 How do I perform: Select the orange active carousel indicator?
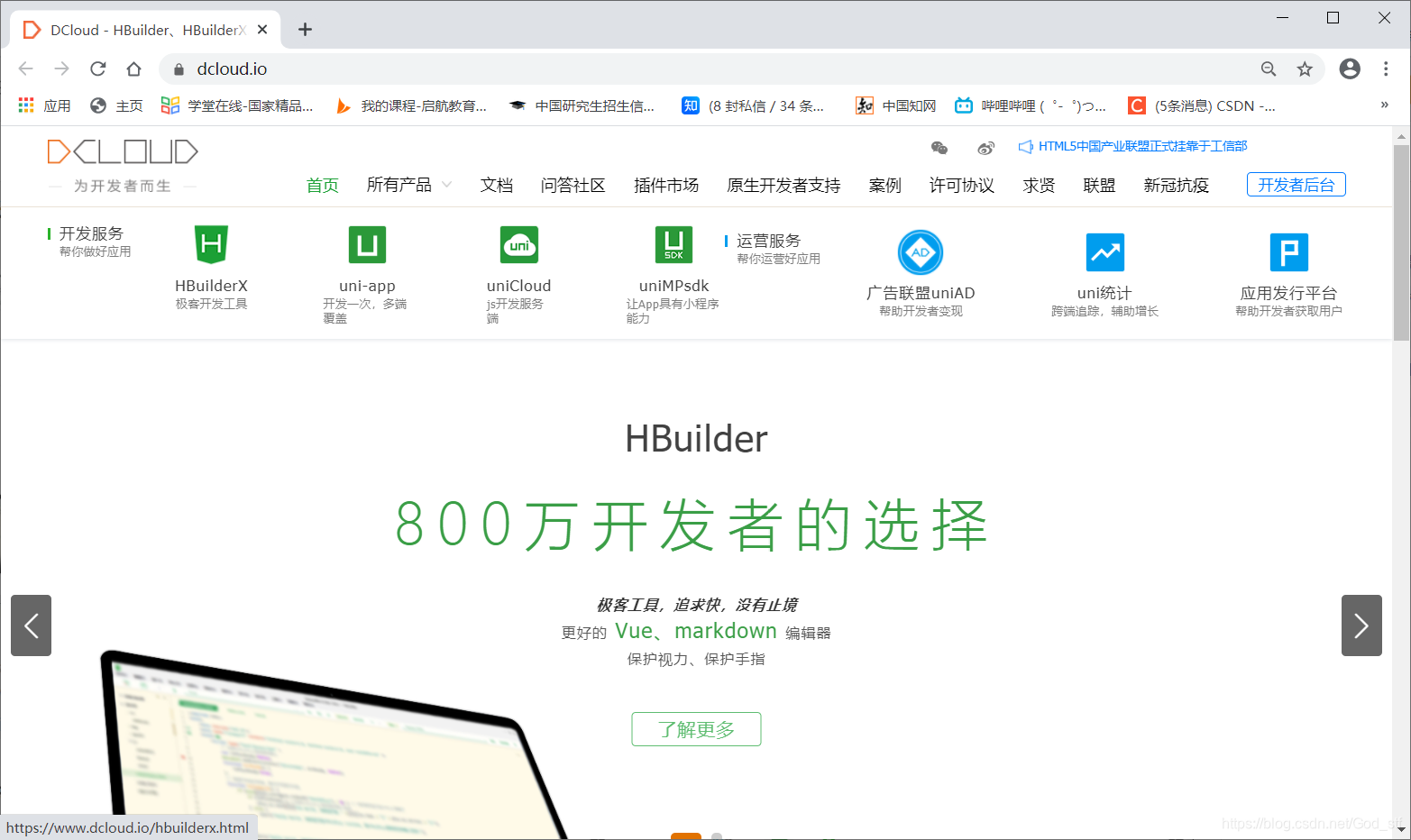tap(686, 836)
